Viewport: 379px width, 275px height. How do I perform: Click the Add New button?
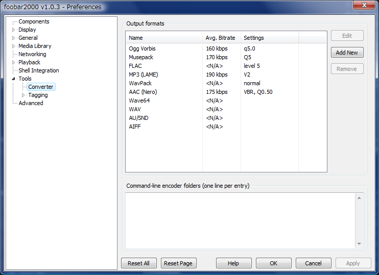pyautogui.click(x=347, y=53)
